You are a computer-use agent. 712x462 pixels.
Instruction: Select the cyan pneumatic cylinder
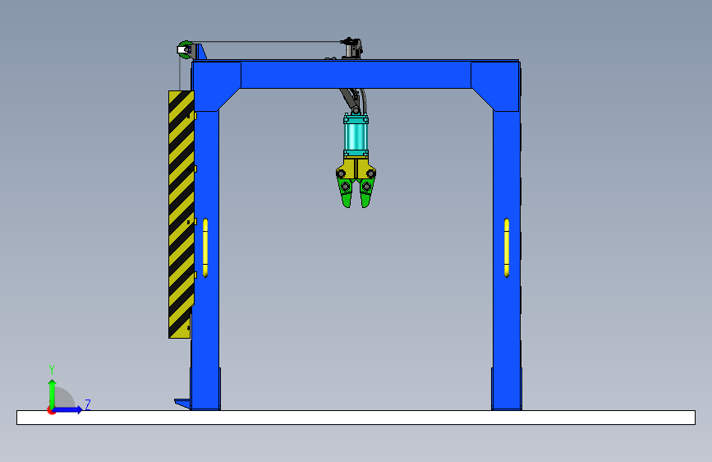point(356,136)
